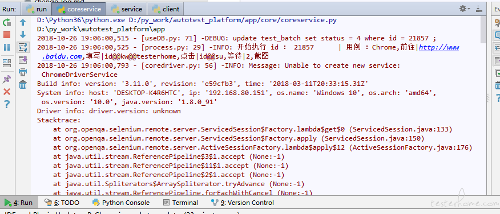
Task: Click the os.version java.version line
Action: pyautogui.click(x=130, y=102)
